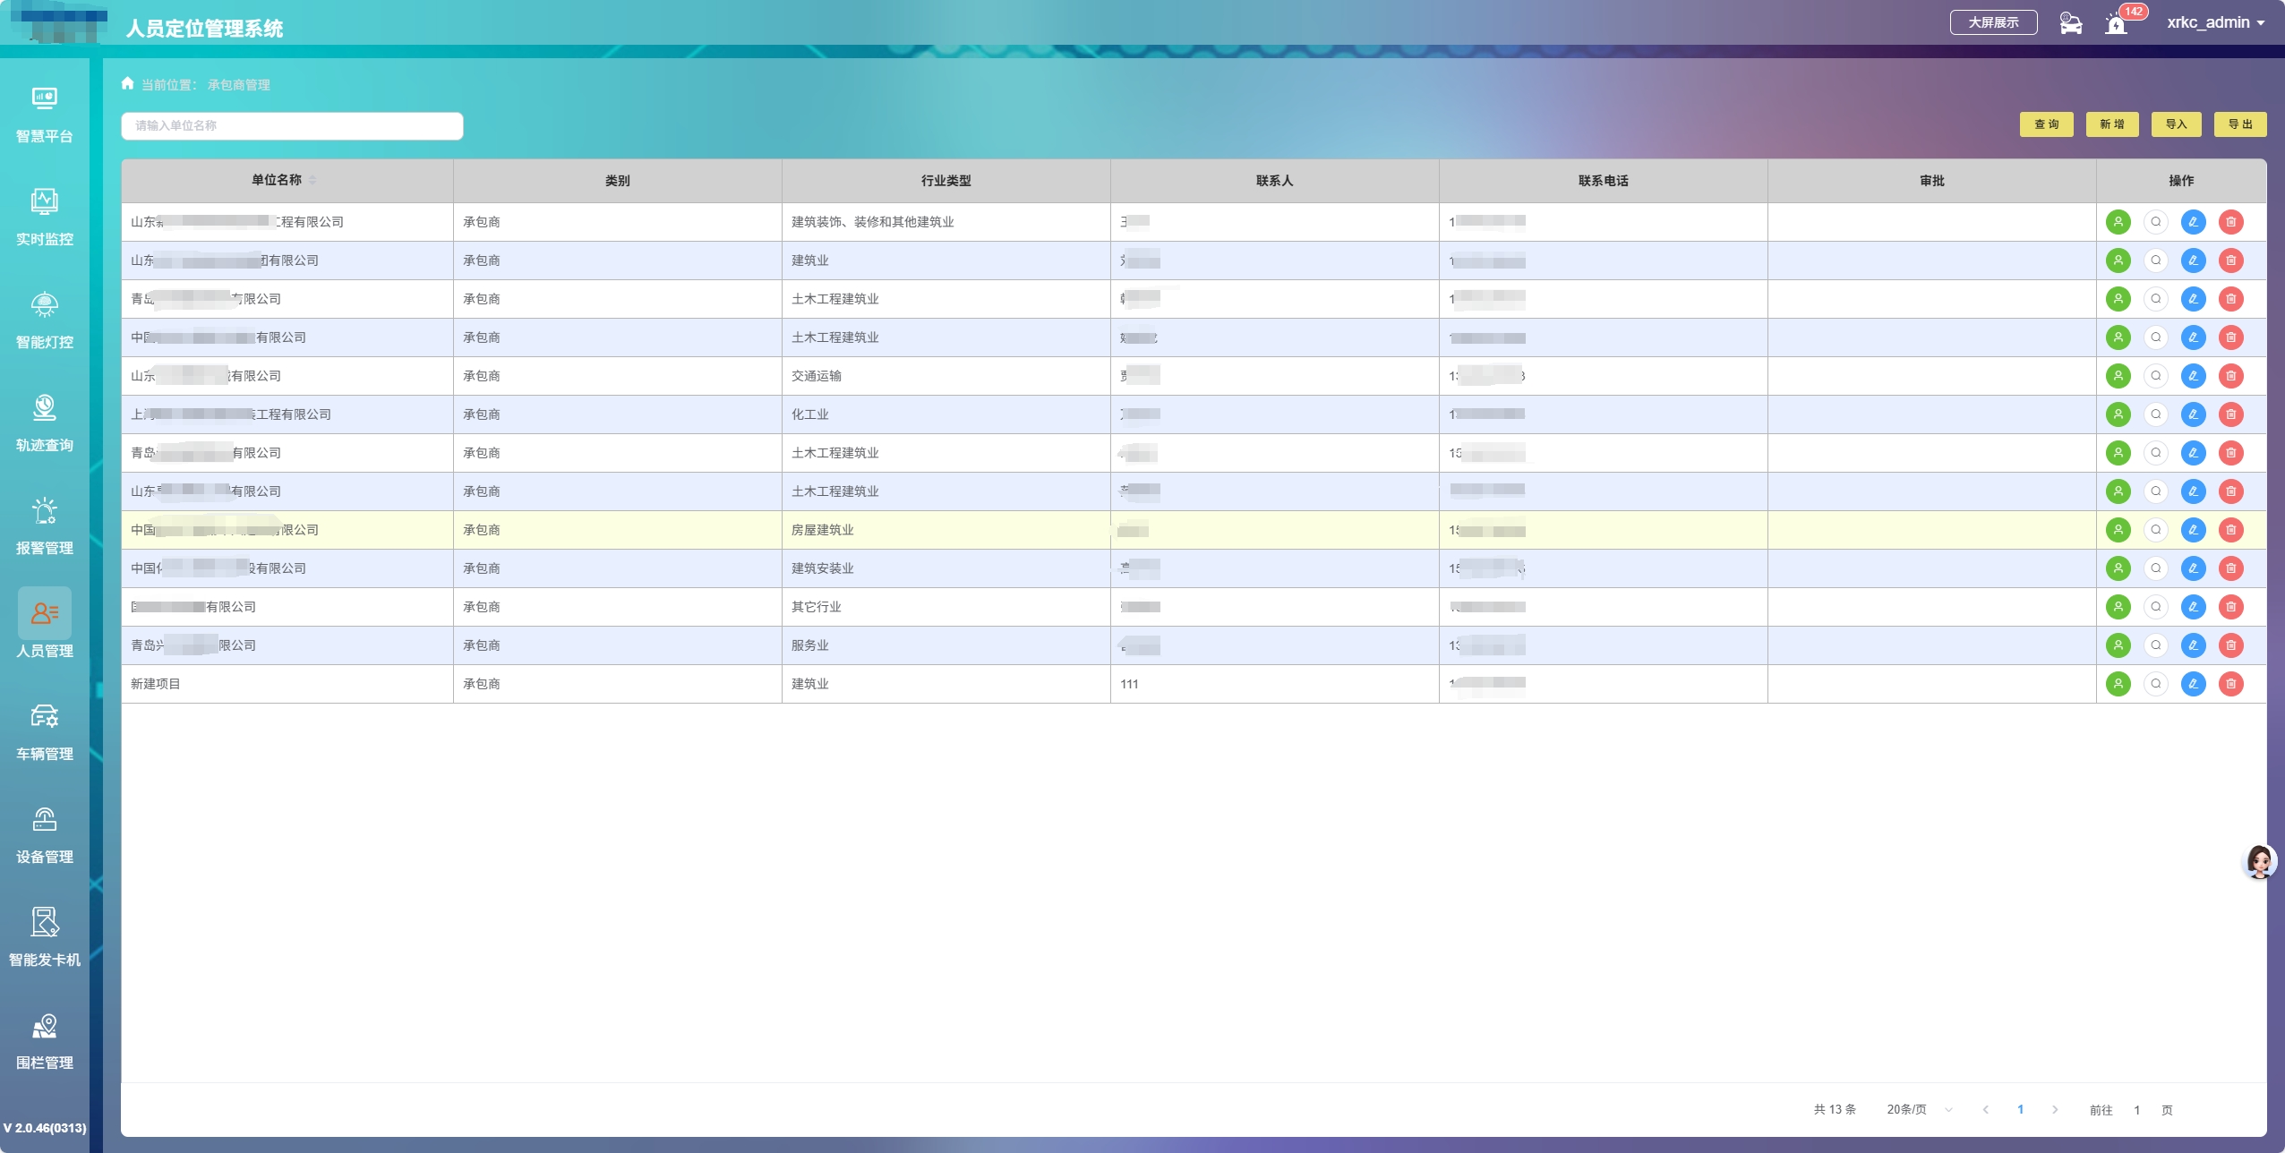Open the virtual assistant avatar
Image resolution: width=2285 pixels, height=1153 pixels.
point(2258,861)
